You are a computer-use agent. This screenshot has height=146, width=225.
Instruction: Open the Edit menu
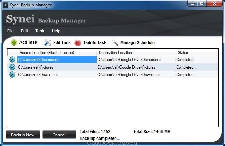[x=24, y=31]
